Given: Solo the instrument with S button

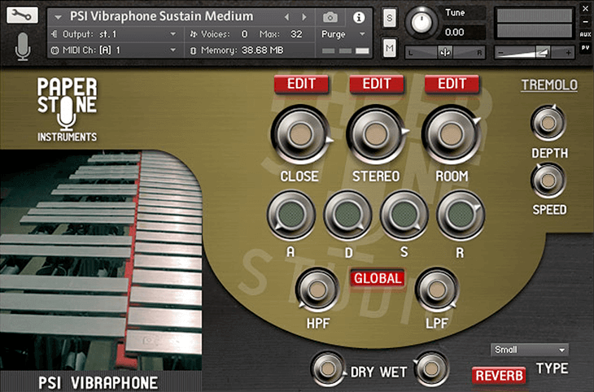Looking at the screenshot, I should point(390,18).
